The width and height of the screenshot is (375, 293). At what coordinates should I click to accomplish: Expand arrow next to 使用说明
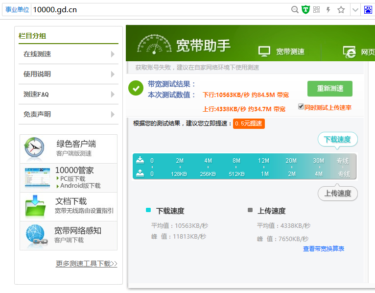click(x=113, y=74)
